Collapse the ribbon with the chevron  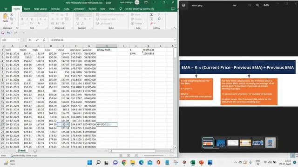(174, 28)
